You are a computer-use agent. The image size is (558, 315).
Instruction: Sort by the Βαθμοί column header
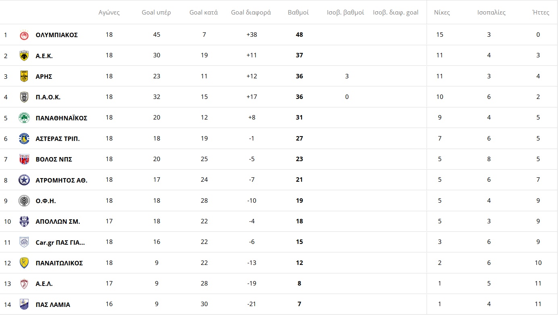298,13
